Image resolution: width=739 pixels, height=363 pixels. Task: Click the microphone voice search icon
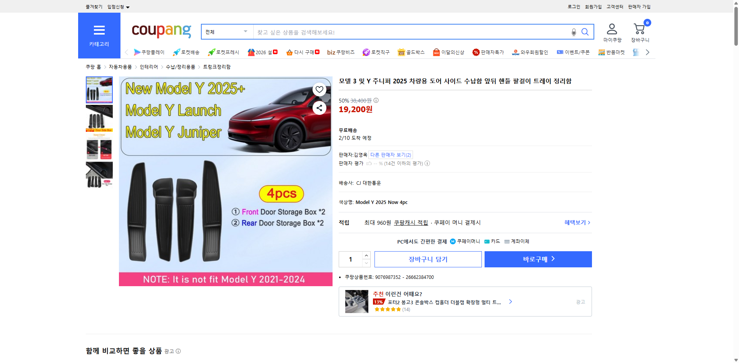(x=573, y=32)
